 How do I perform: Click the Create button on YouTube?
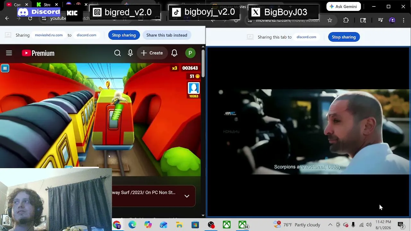point(152,53)
